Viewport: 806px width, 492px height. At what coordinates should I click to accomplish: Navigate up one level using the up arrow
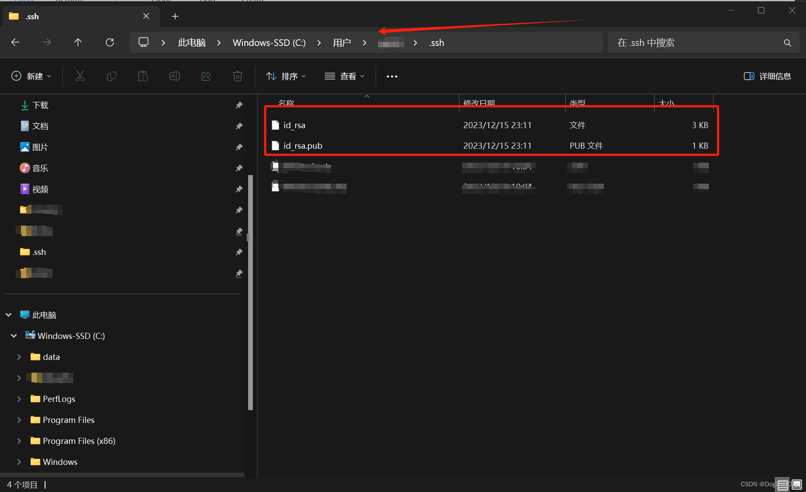click(78, 42)
